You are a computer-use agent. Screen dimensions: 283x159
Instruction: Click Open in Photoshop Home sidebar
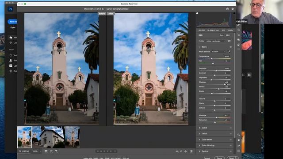pos(13,27)
